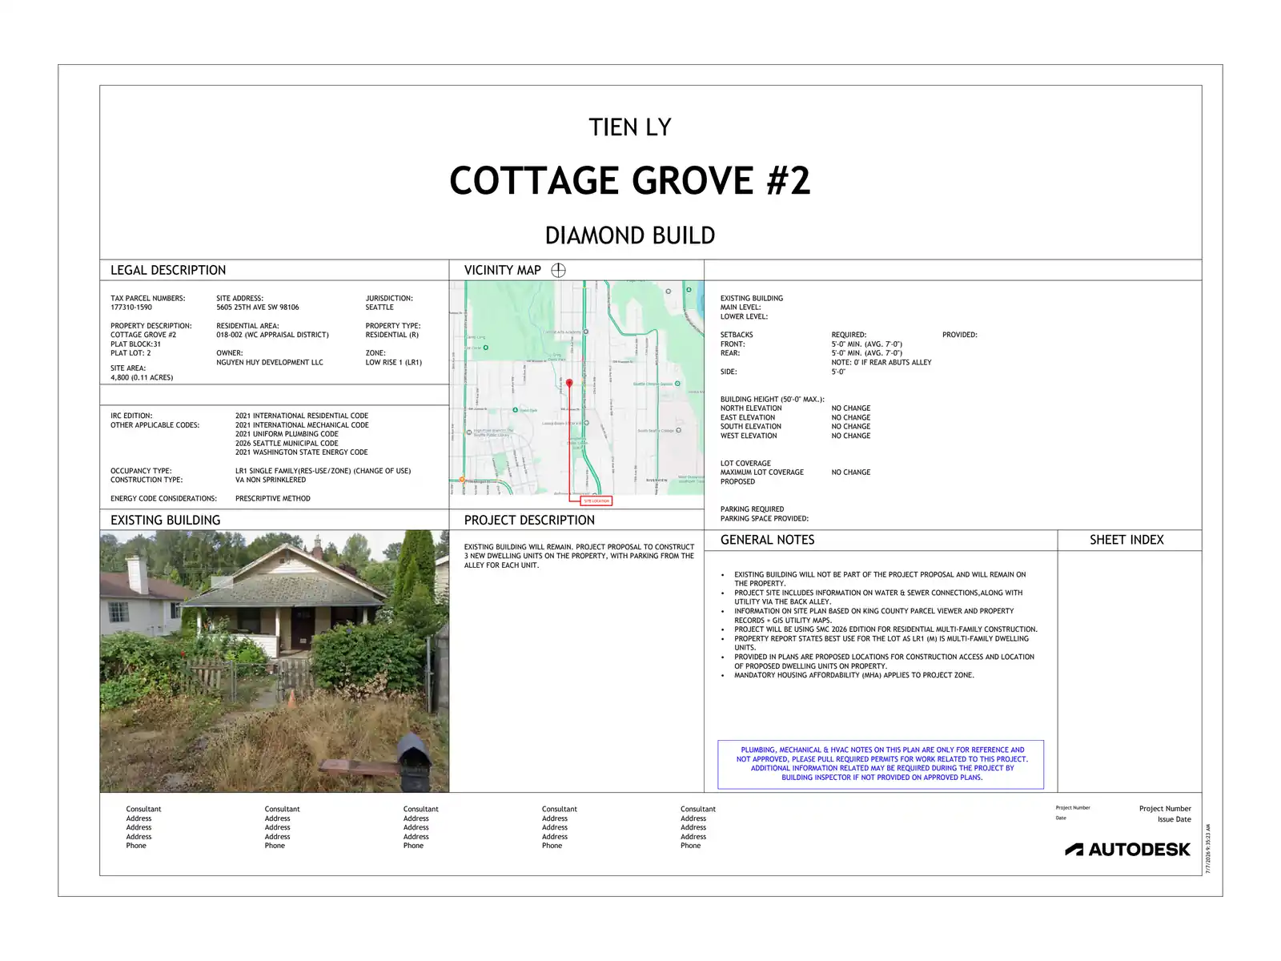Click the COTTAGE GROVE #2 title
Viewport: 1281px width, 961px height.
[630, 180]
